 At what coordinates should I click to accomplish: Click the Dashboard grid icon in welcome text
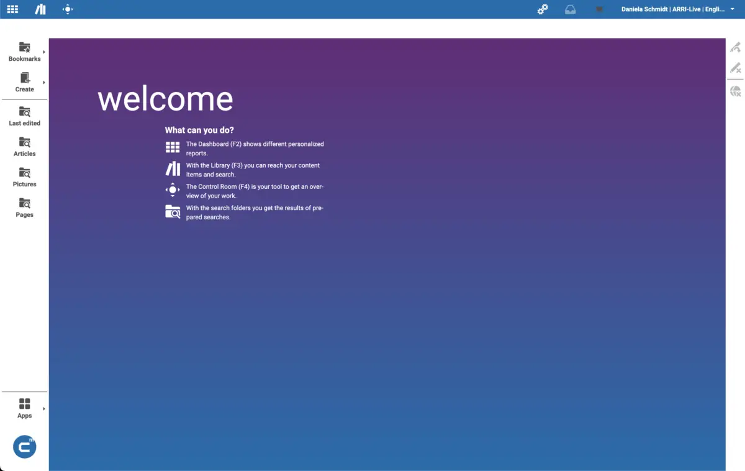pyautogui.click(x=173, y=147)
